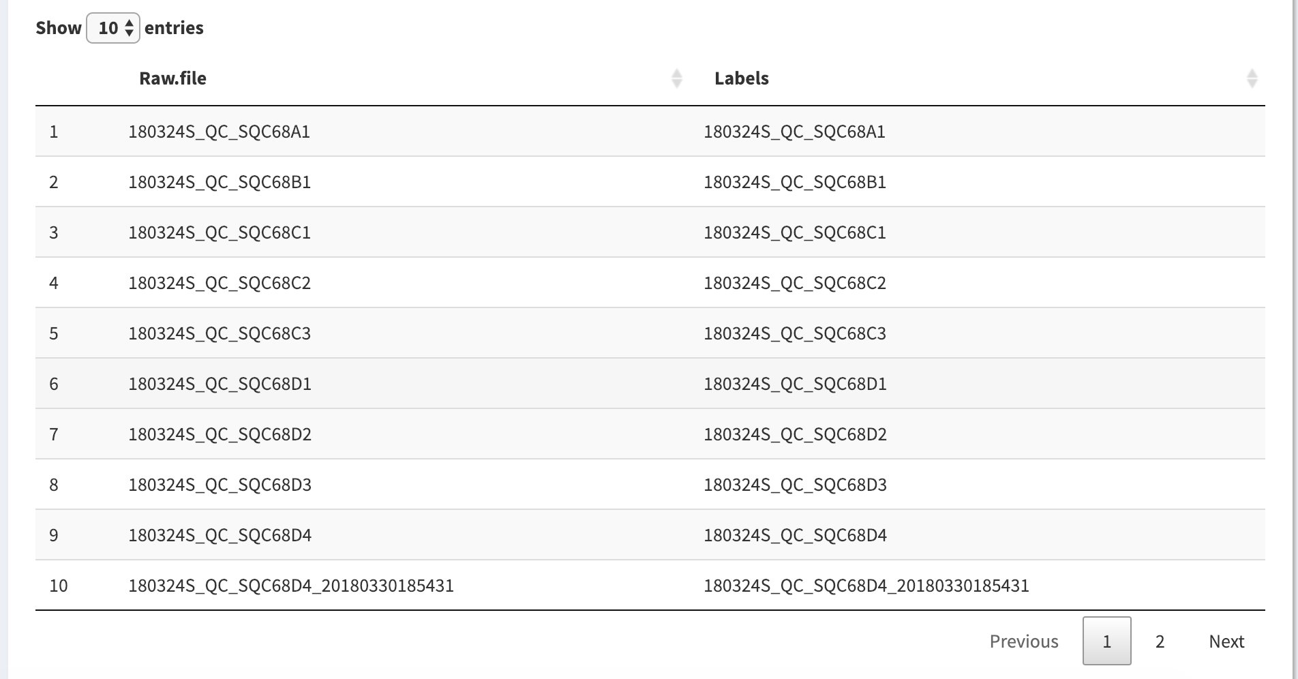The width and height of the screenshot is (1298, 679).
Task: Select Raw.file cell 180324S_QC_SQC68D4 in row 9
Action: tap(220, 535)
